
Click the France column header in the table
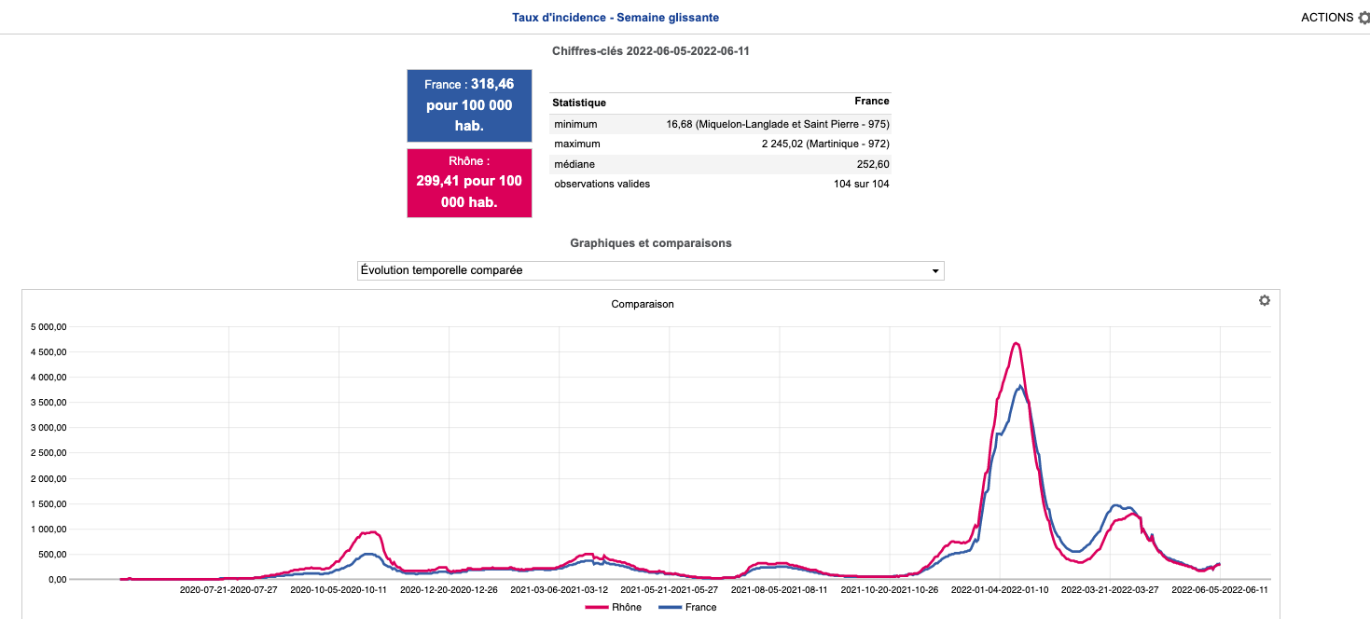tap(871, 101)
